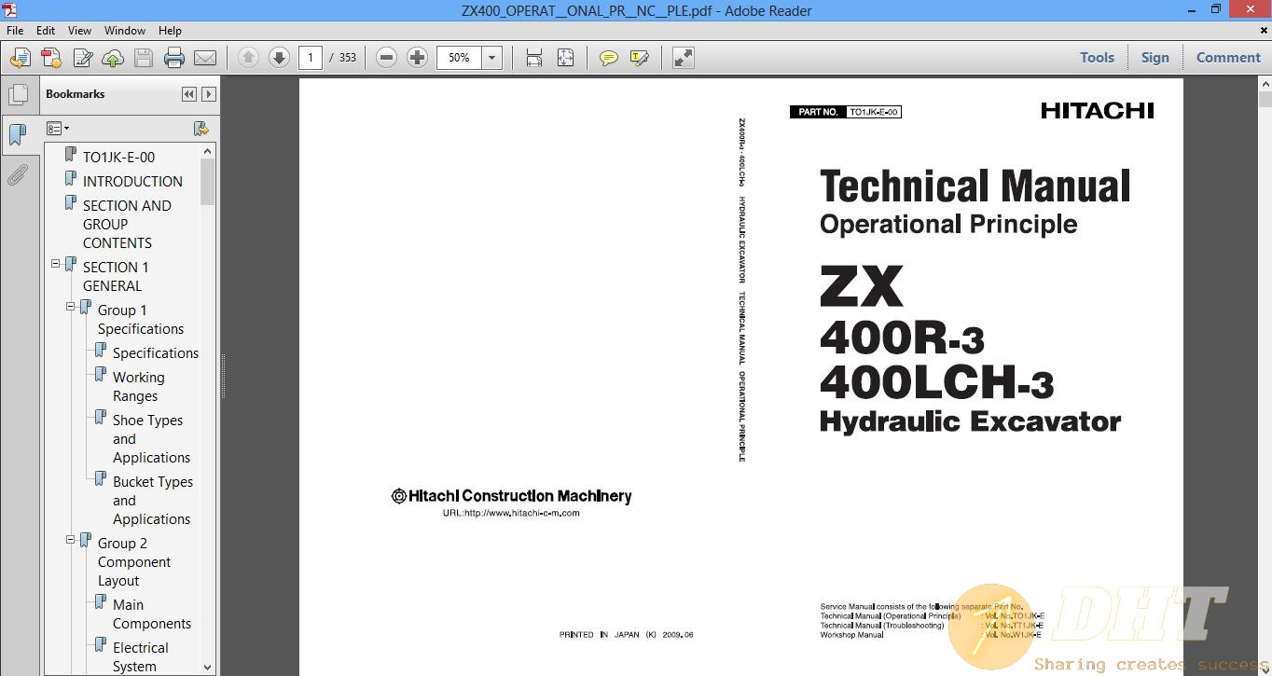The width and height of the screenshot is (1272, 676).
Task: Open the Attachments paperclip panel
Action: pyautogui.click(x=18, y=174)
